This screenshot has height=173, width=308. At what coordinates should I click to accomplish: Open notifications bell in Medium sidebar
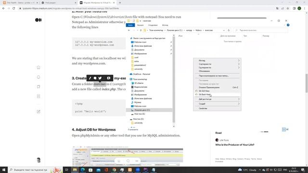pyautogui.click(x=38, y=77)
